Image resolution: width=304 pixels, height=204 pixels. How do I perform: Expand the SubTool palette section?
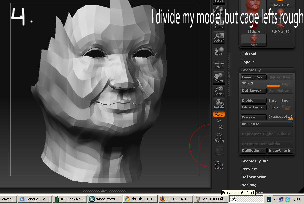(x=249, y=54)
